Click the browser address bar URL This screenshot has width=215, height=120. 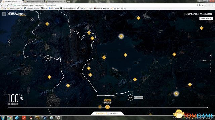(36, 5)
